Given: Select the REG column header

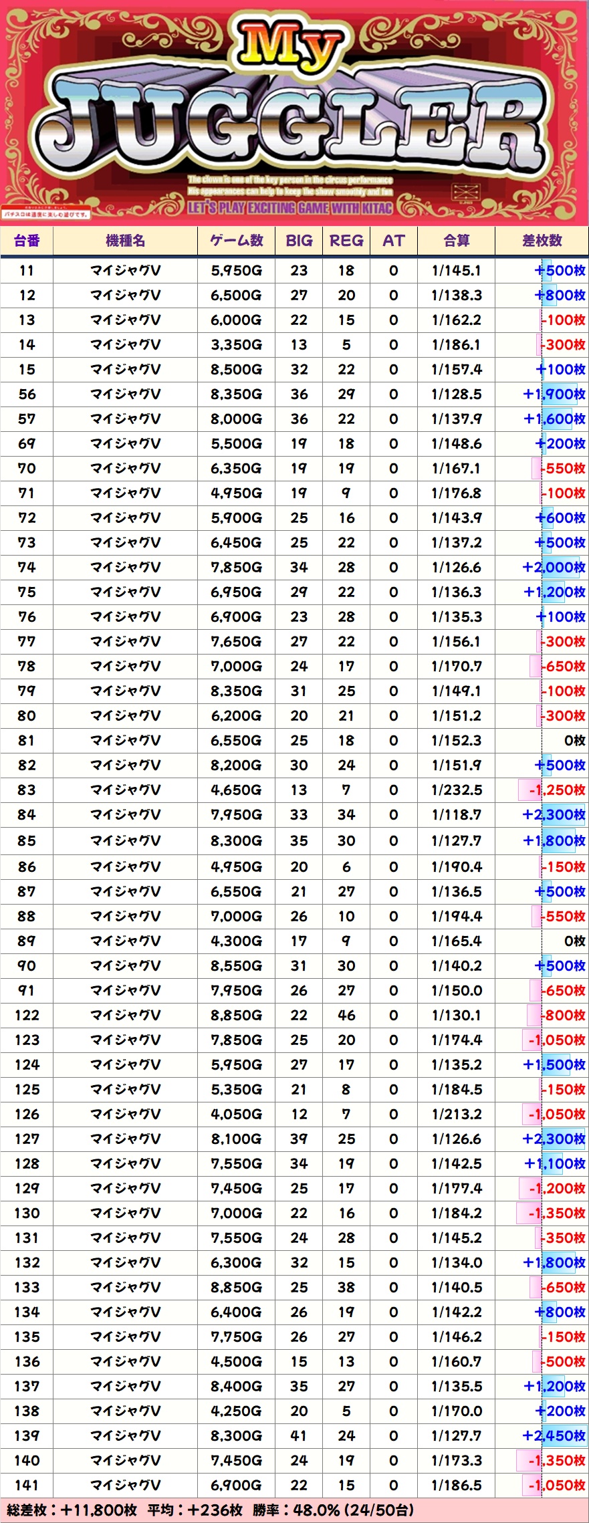Looking at the screenshot, I should (346, 241).
